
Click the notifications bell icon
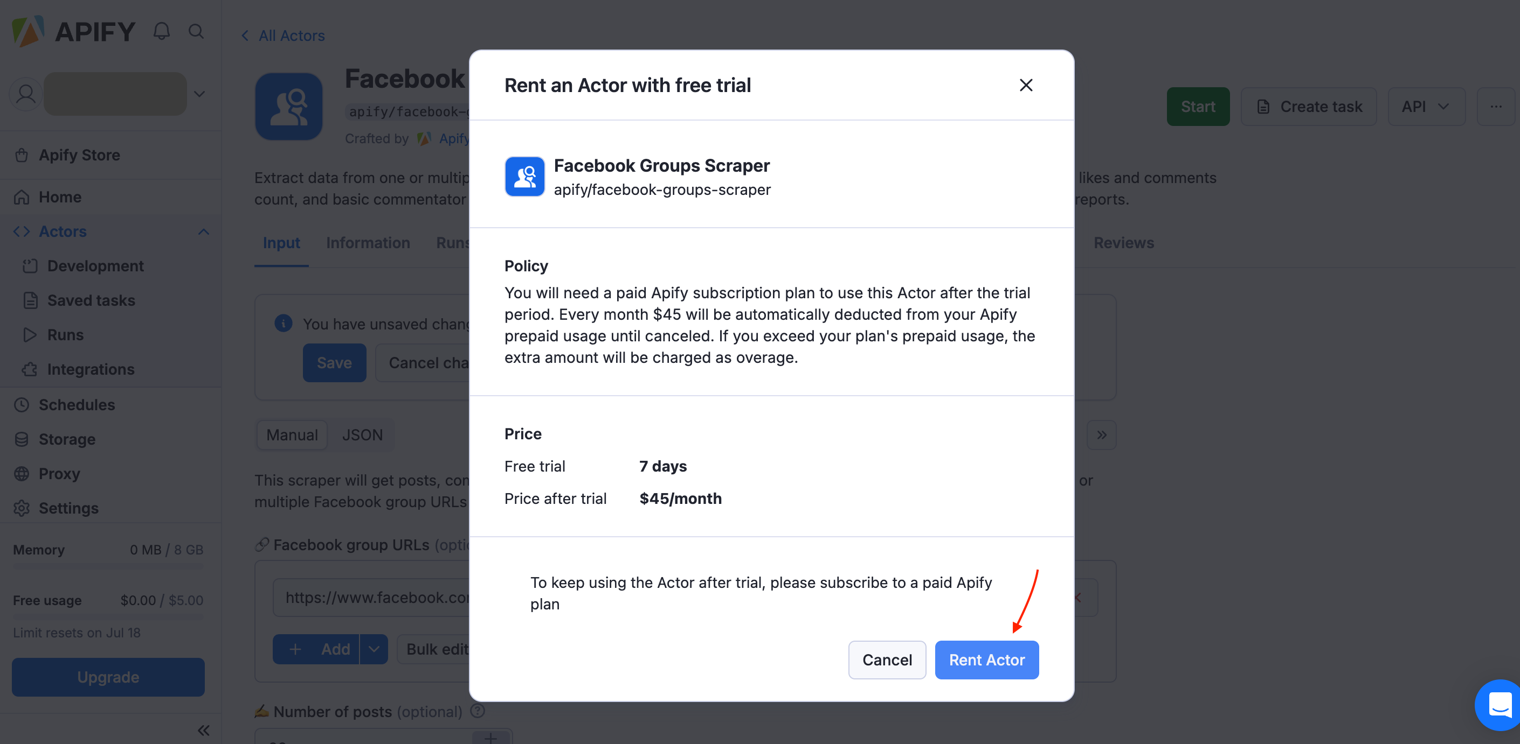161,31
